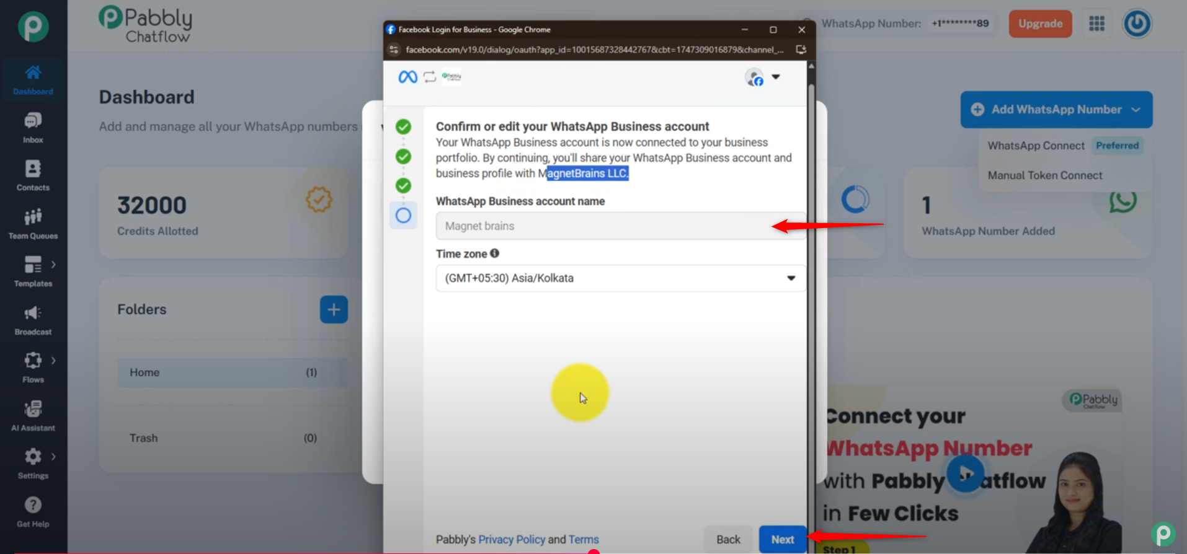This screenshot has height=554, width=1187.
Task: Expand the Templates submenu chevron
Action: tap(54, 265)
